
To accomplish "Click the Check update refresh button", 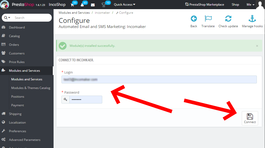I will pos(228,22).
